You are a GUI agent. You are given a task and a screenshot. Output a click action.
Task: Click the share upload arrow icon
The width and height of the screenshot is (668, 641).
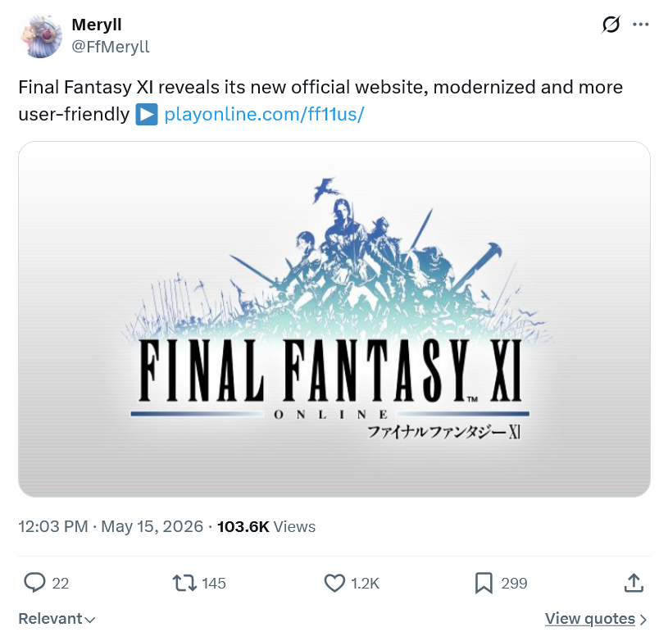click(x=634, y=583)
